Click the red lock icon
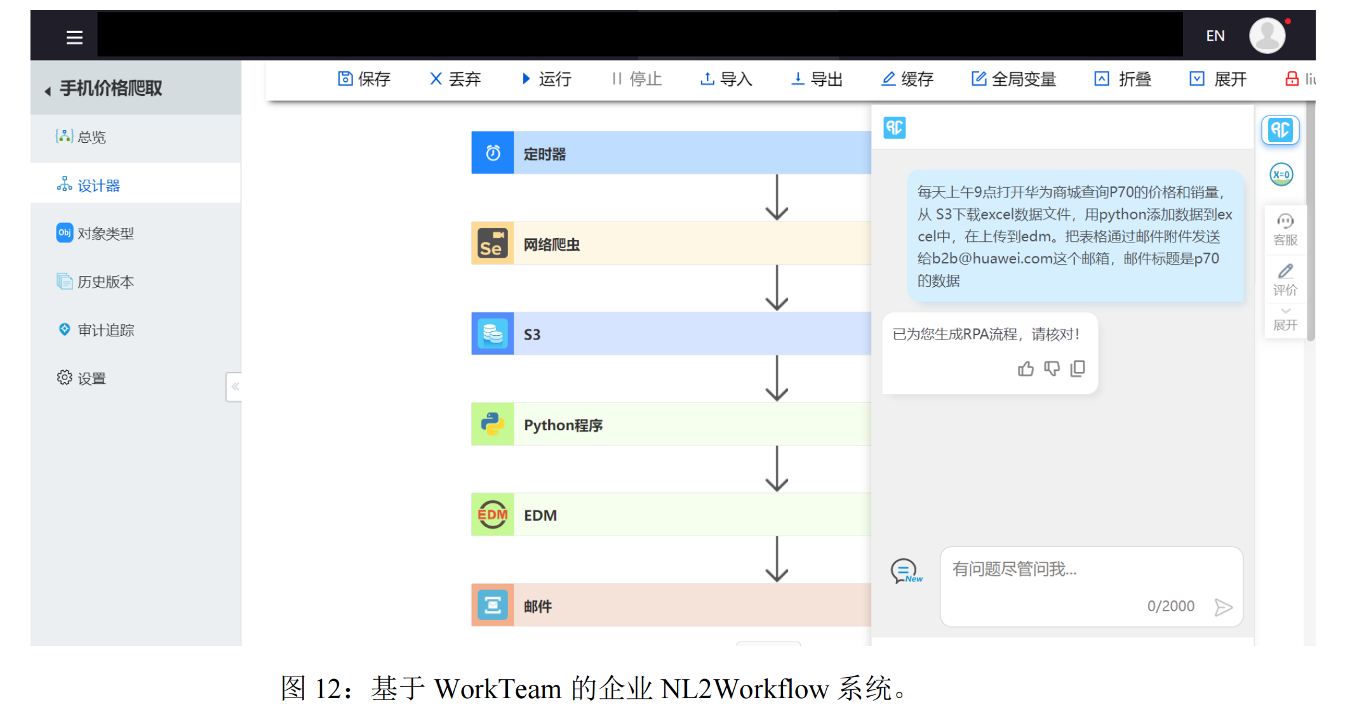 click(1292, 79)
